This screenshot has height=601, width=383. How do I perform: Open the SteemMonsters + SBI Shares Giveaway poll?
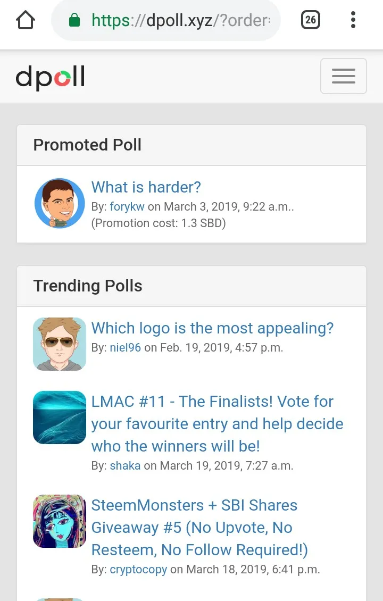(x=199, y=528)
